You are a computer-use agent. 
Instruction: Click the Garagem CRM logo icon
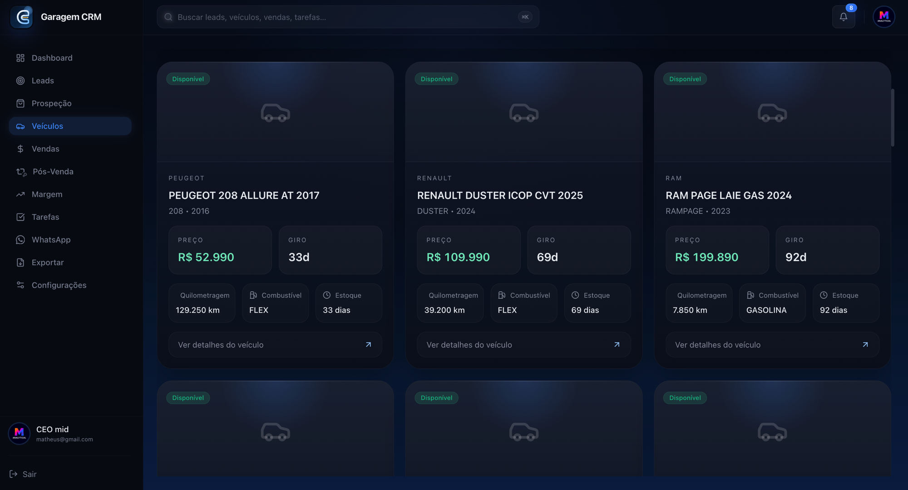tap(22, 17)
